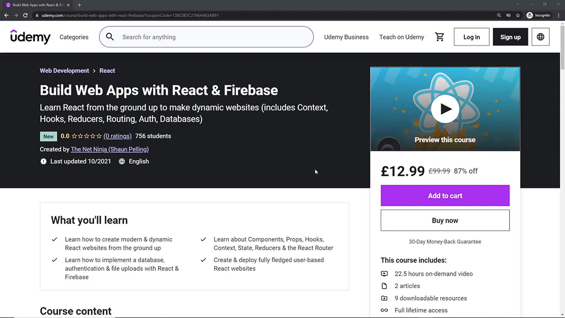This screenshot has width=565, height=318.
Task: Open a new browser tab
Action: (79, 5)
